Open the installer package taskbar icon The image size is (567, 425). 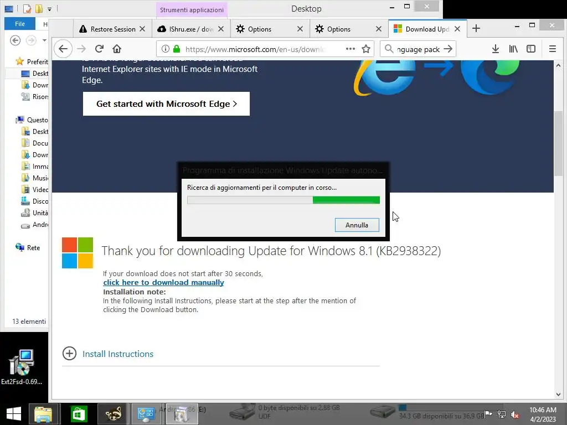point(181,414)
